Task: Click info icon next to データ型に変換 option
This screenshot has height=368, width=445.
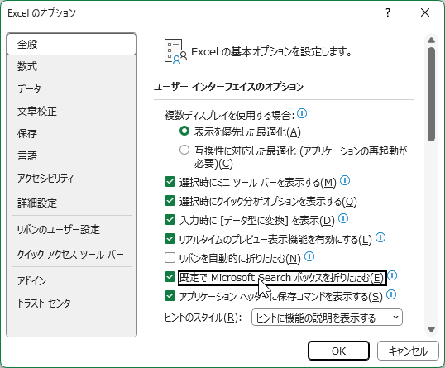Action: [343, 218]
